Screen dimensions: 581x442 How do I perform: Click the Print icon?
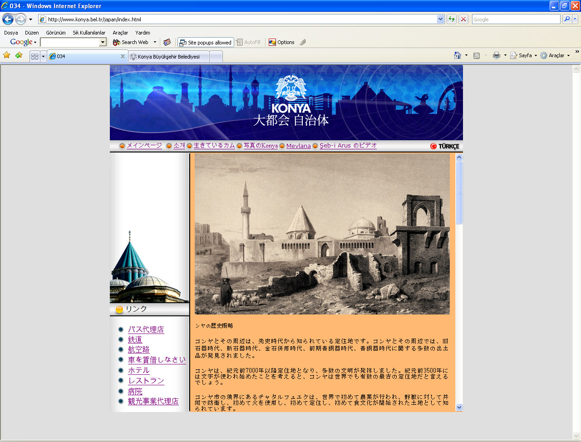tap(497, 55)
